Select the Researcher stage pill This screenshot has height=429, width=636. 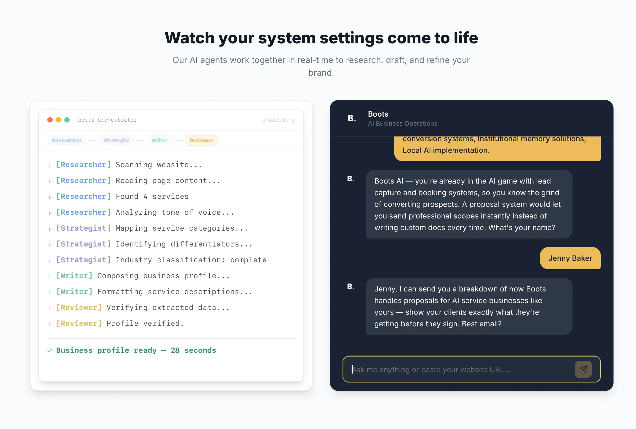(x=66, y=140)
